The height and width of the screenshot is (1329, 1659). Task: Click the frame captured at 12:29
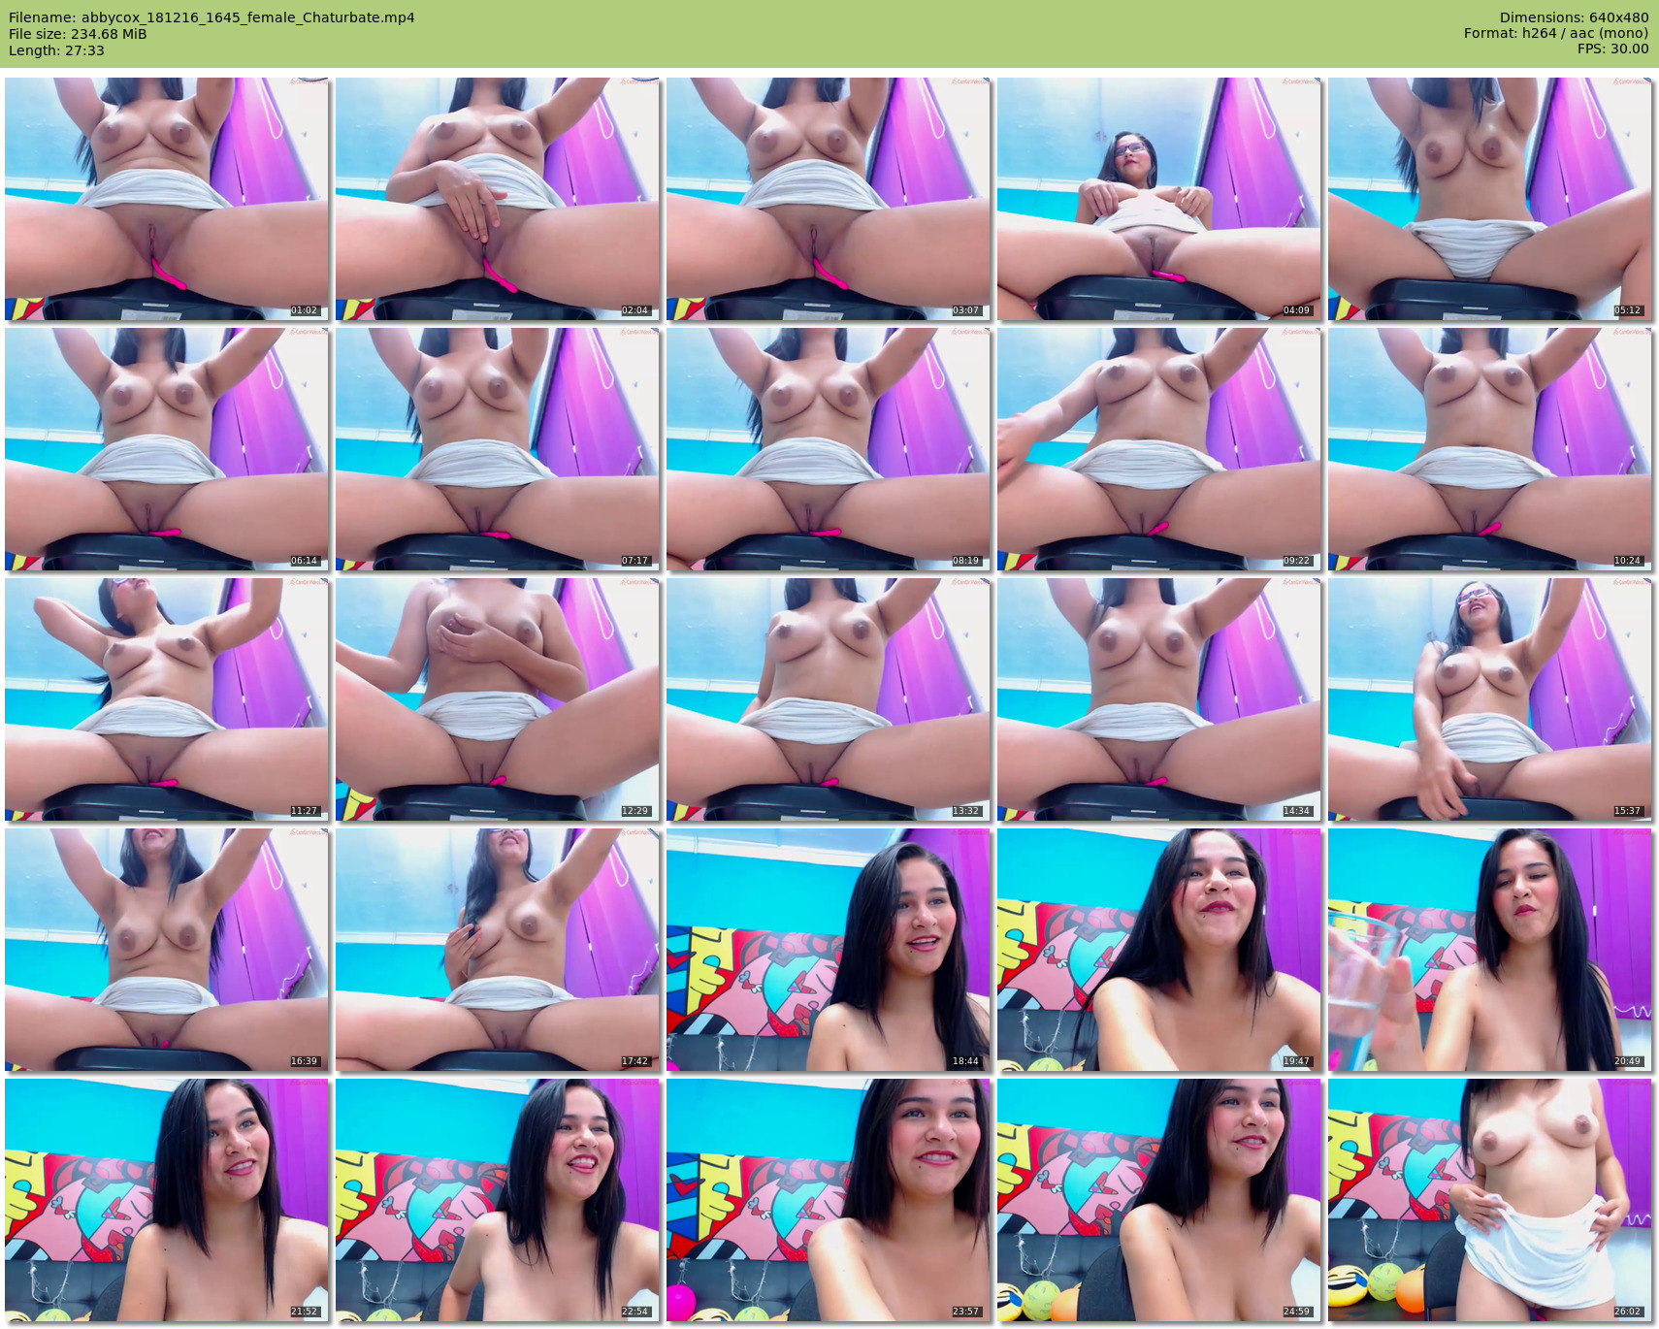[498, 699]
